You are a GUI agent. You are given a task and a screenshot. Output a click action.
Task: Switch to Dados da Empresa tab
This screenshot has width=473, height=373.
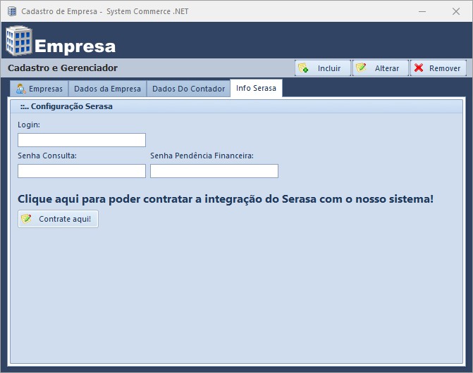(107, 89)
